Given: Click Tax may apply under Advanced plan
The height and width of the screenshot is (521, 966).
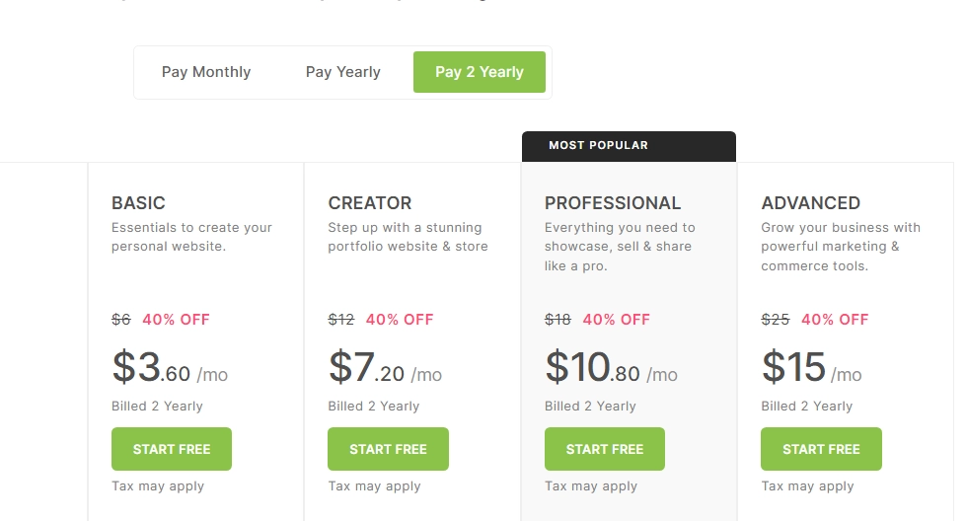Looking at the screenshot, I should (x=807, y=485).
